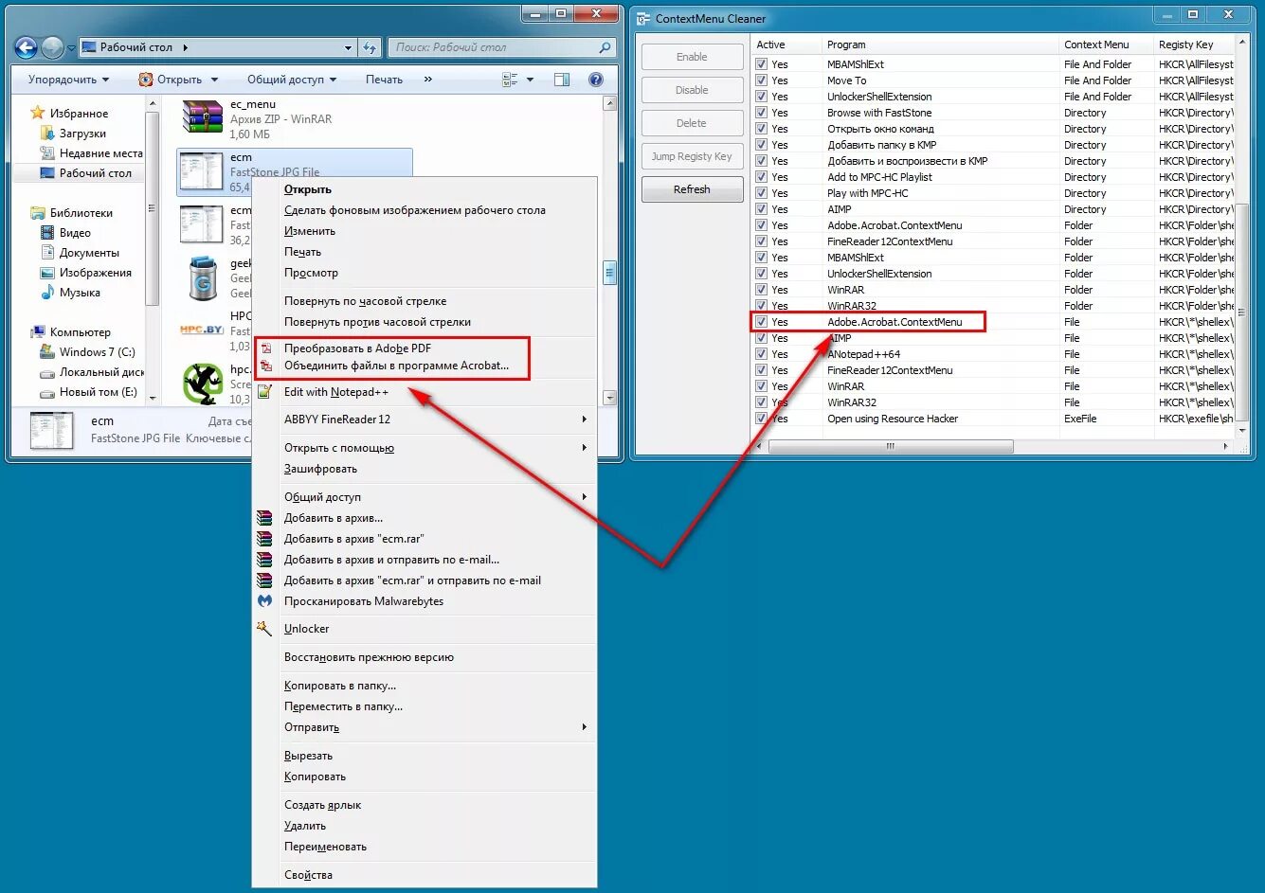Click the Jump Registy Key button
1265x893 pixels.
tap(692, 156)
